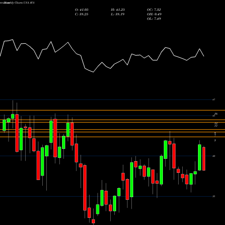This screenshot has width=225, height=225.
Task: Click the 40 price axis label
Action: pos(214,156)
